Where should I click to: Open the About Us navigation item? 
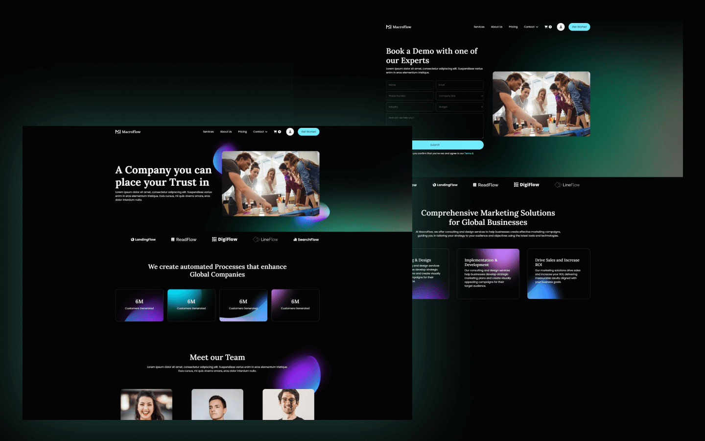[x=226, y=132]
